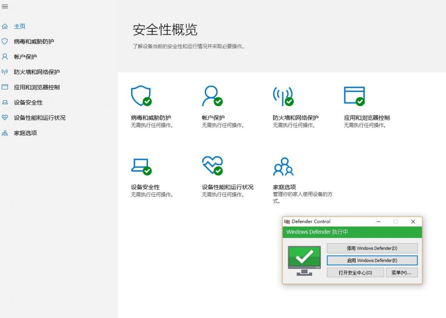Open the large virus protection shield tile icon
446x318 pixels.
click(141, 96)
